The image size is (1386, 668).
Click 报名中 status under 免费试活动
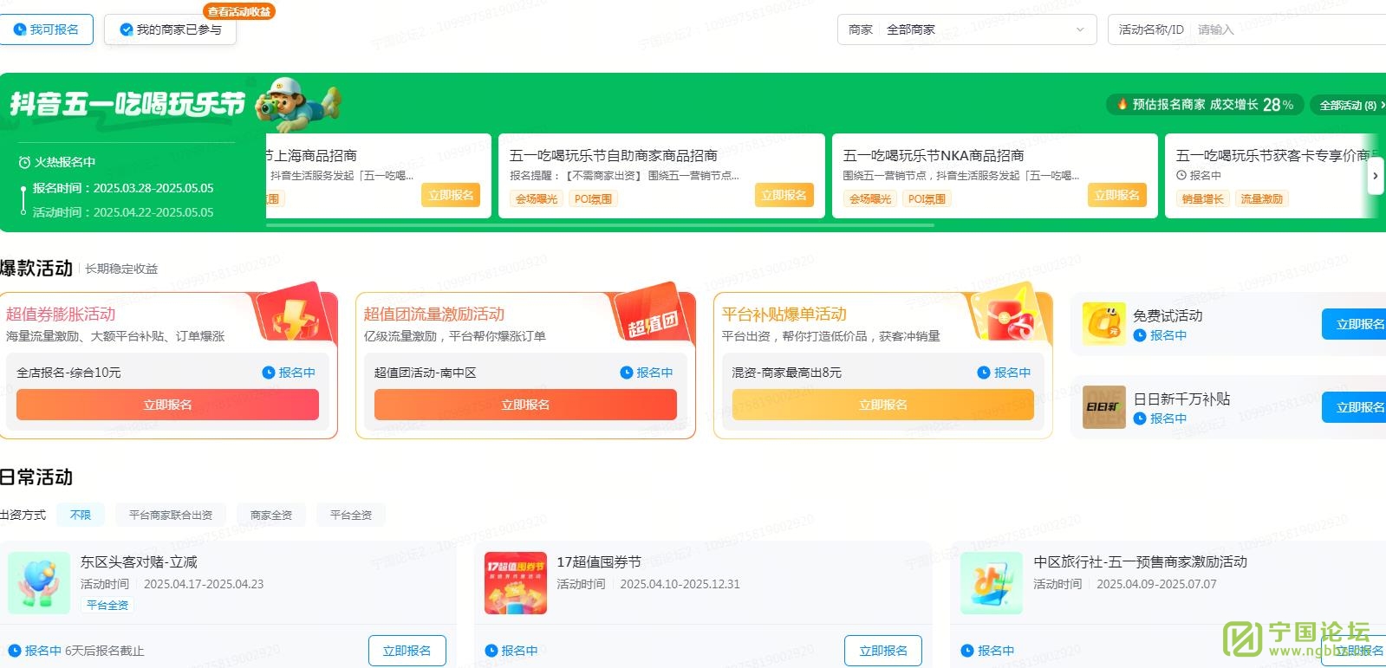(x=1160, y=335)
